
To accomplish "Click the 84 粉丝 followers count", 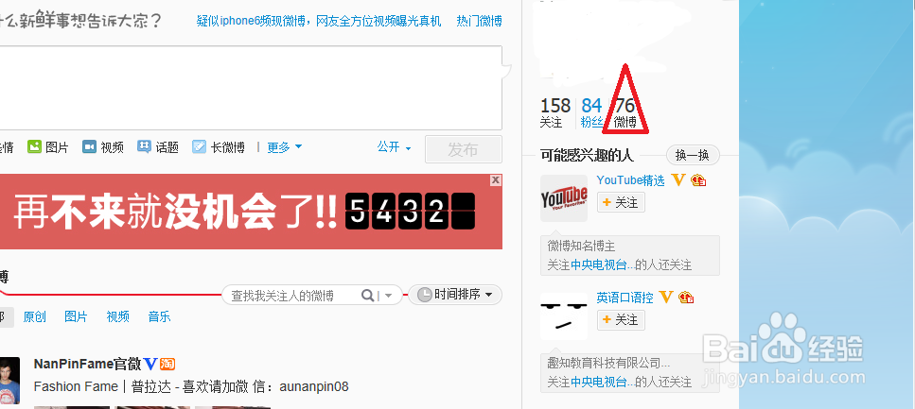I will coord(591,112).
